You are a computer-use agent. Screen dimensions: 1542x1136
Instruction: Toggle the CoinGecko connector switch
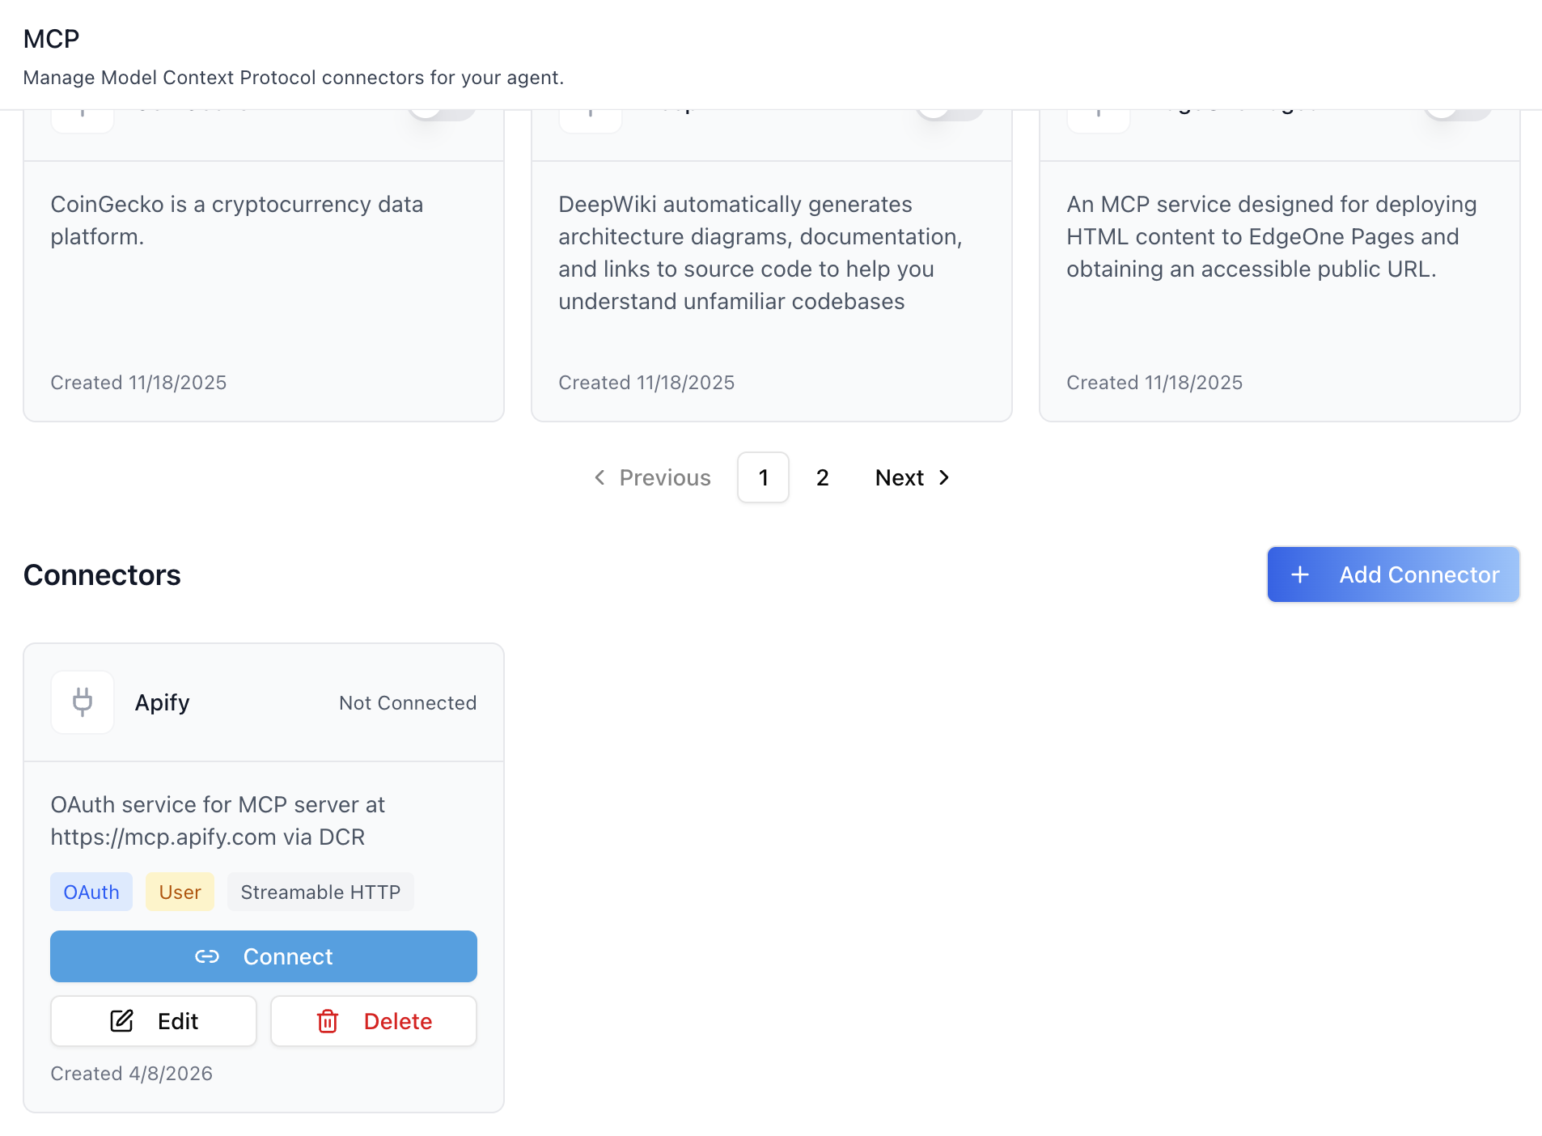point(442,114)
